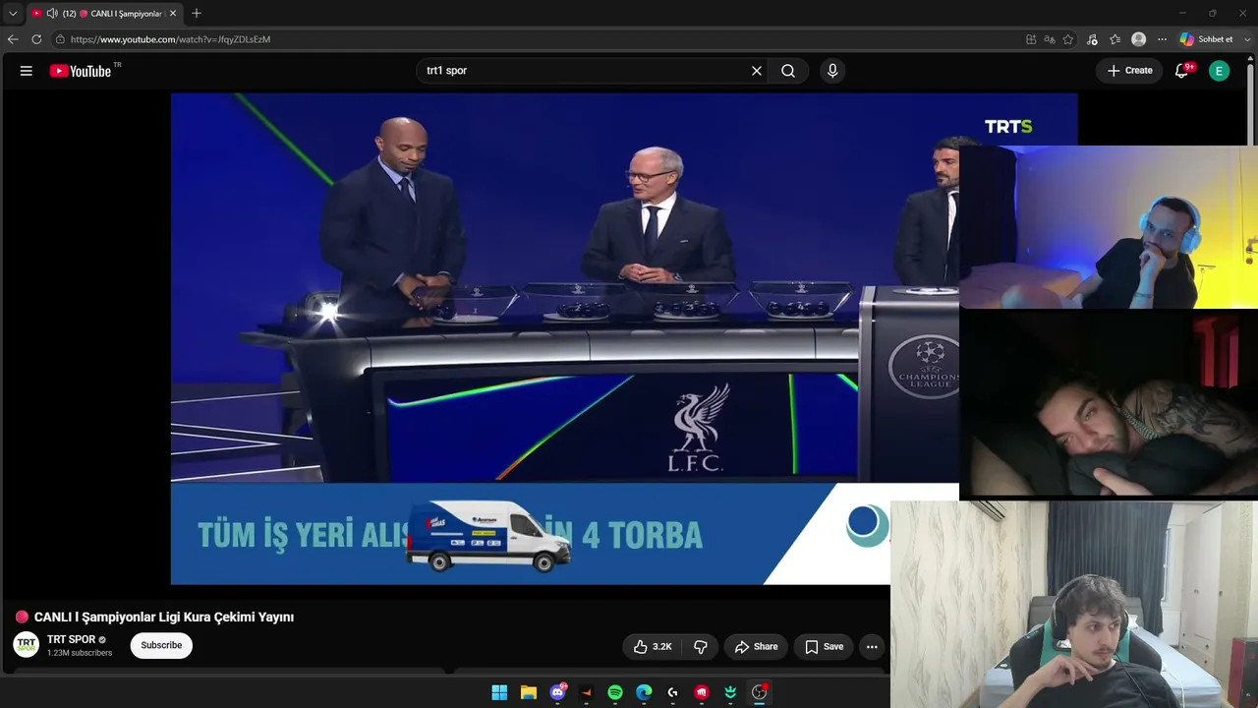
Task: Close the YouTube browser tab
Action: tap(173, 14)
